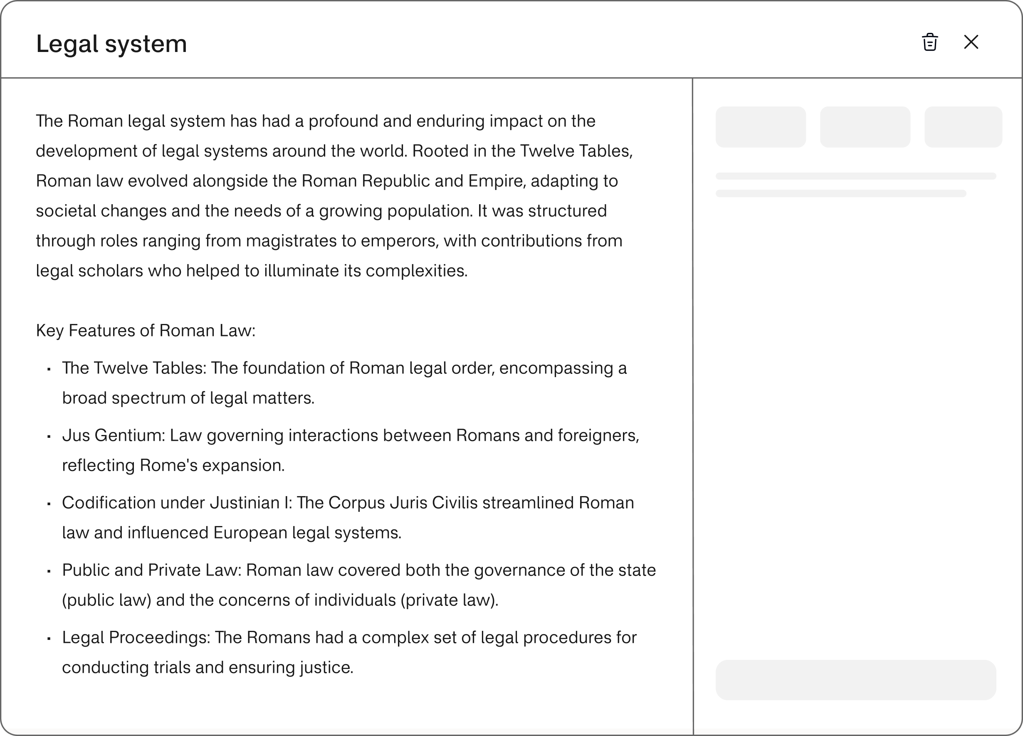Click the Roman legal system intro paragraph

334,196
